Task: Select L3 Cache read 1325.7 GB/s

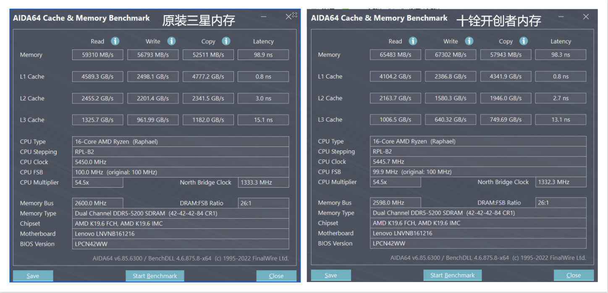Action: (x=97, y=120)
